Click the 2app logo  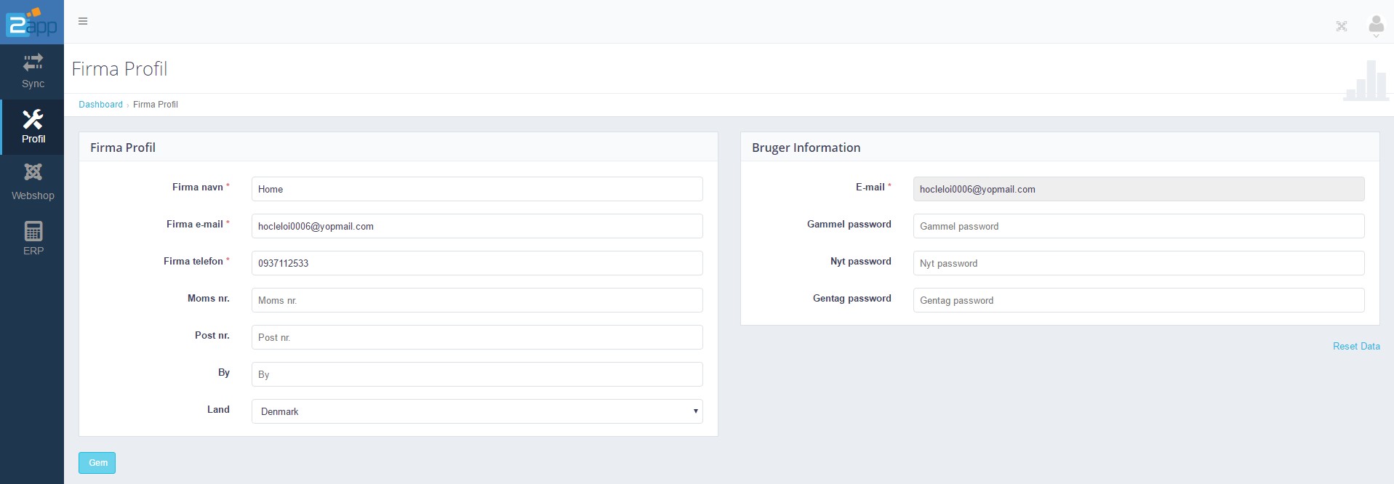click(x=31, y=22)
